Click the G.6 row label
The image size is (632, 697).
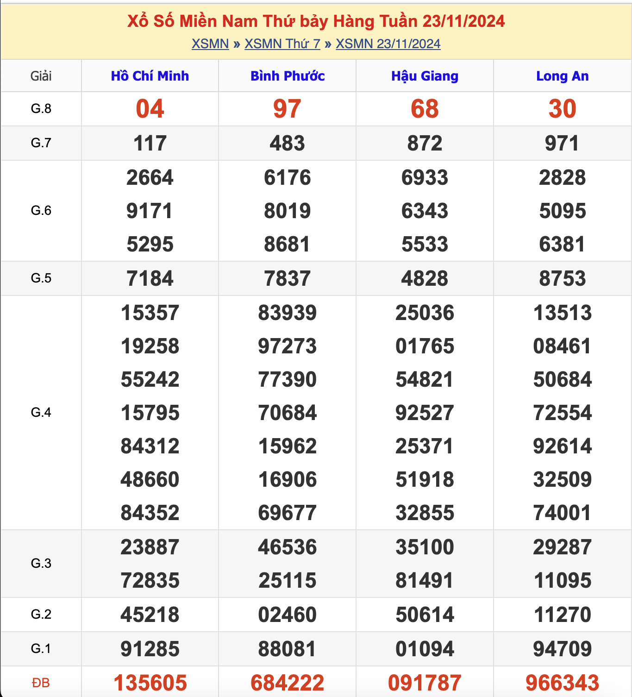[x=41, y=211]
